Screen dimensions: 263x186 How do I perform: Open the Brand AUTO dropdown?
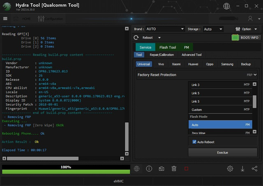[x=165, y=29]
